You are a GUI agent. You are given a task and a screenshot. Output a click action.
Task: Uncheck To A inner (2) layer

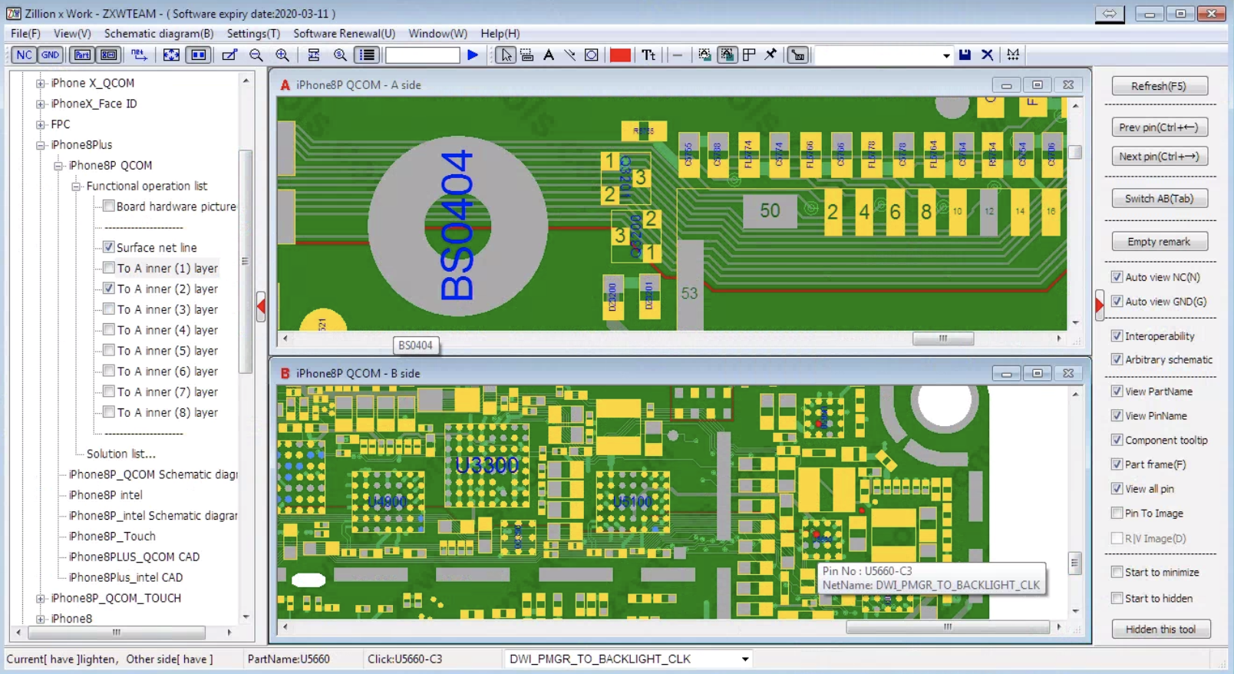pos(109,289)
